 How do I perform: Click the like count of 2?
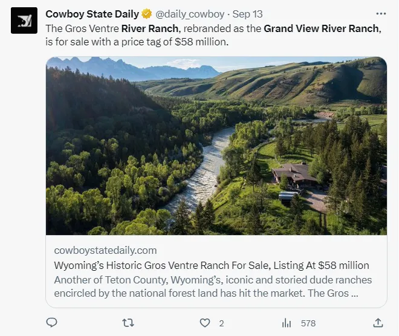[x=222, y=323]
